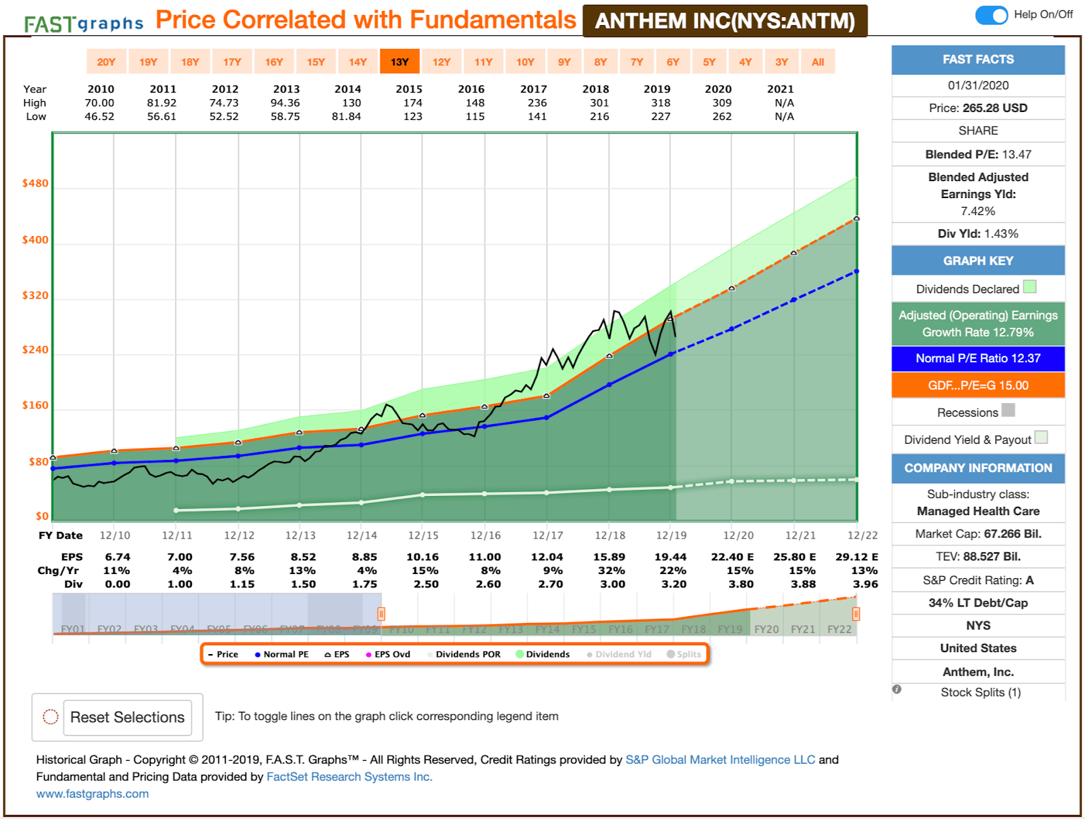
Task: Click the 2019 EPS value 19.44
Action: click(x=670, y=556)
